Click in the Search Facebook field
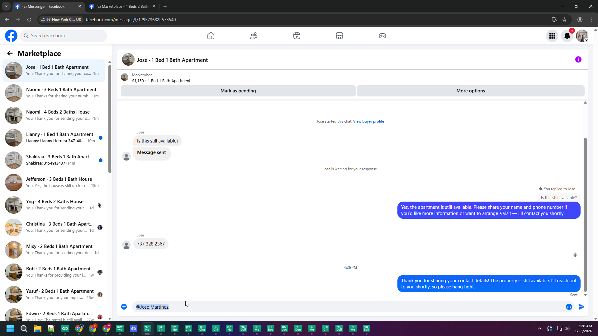The height and width of the screenshot is (336, 598). pyautogui.click(x=64, y=36)
